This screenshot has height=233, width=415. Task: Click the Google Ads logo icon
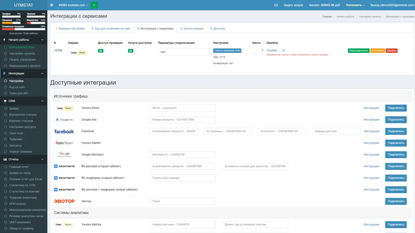[64, 120]
